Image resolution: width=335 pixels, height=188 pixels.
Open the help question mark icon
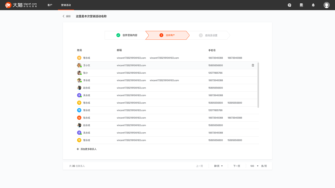coord(289,5)
